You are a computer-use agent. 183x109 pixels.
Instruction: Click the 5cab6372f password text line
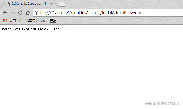pos(31,29)
